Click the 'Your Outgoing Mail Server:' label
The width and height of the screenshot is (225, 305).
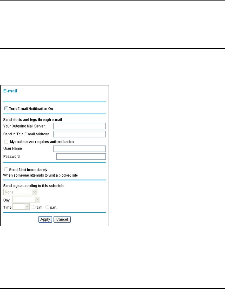24,126
